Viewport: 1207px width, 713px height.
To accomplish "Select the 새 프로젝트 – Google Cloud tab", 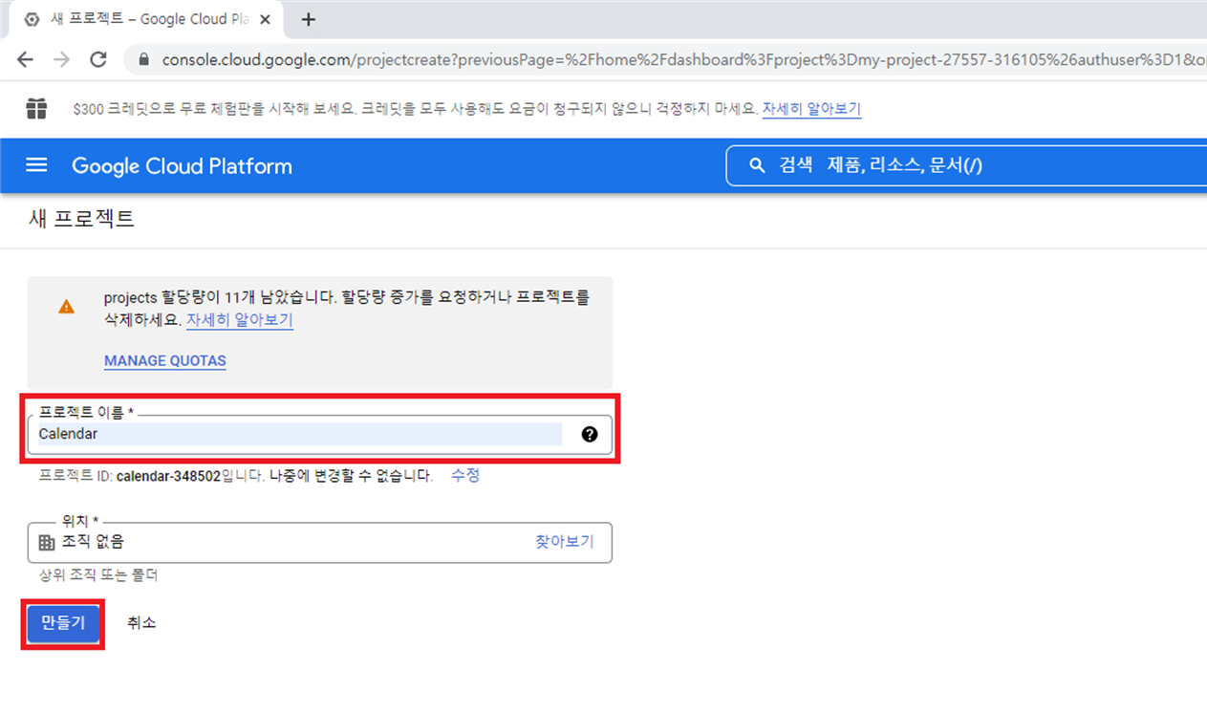I will pos(148,19).
